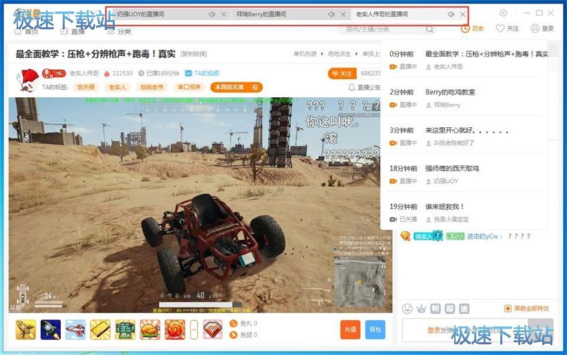Open the blue 背包 backpack button
The width and height of the screenshot is (567, 355).
click(375, 330)
